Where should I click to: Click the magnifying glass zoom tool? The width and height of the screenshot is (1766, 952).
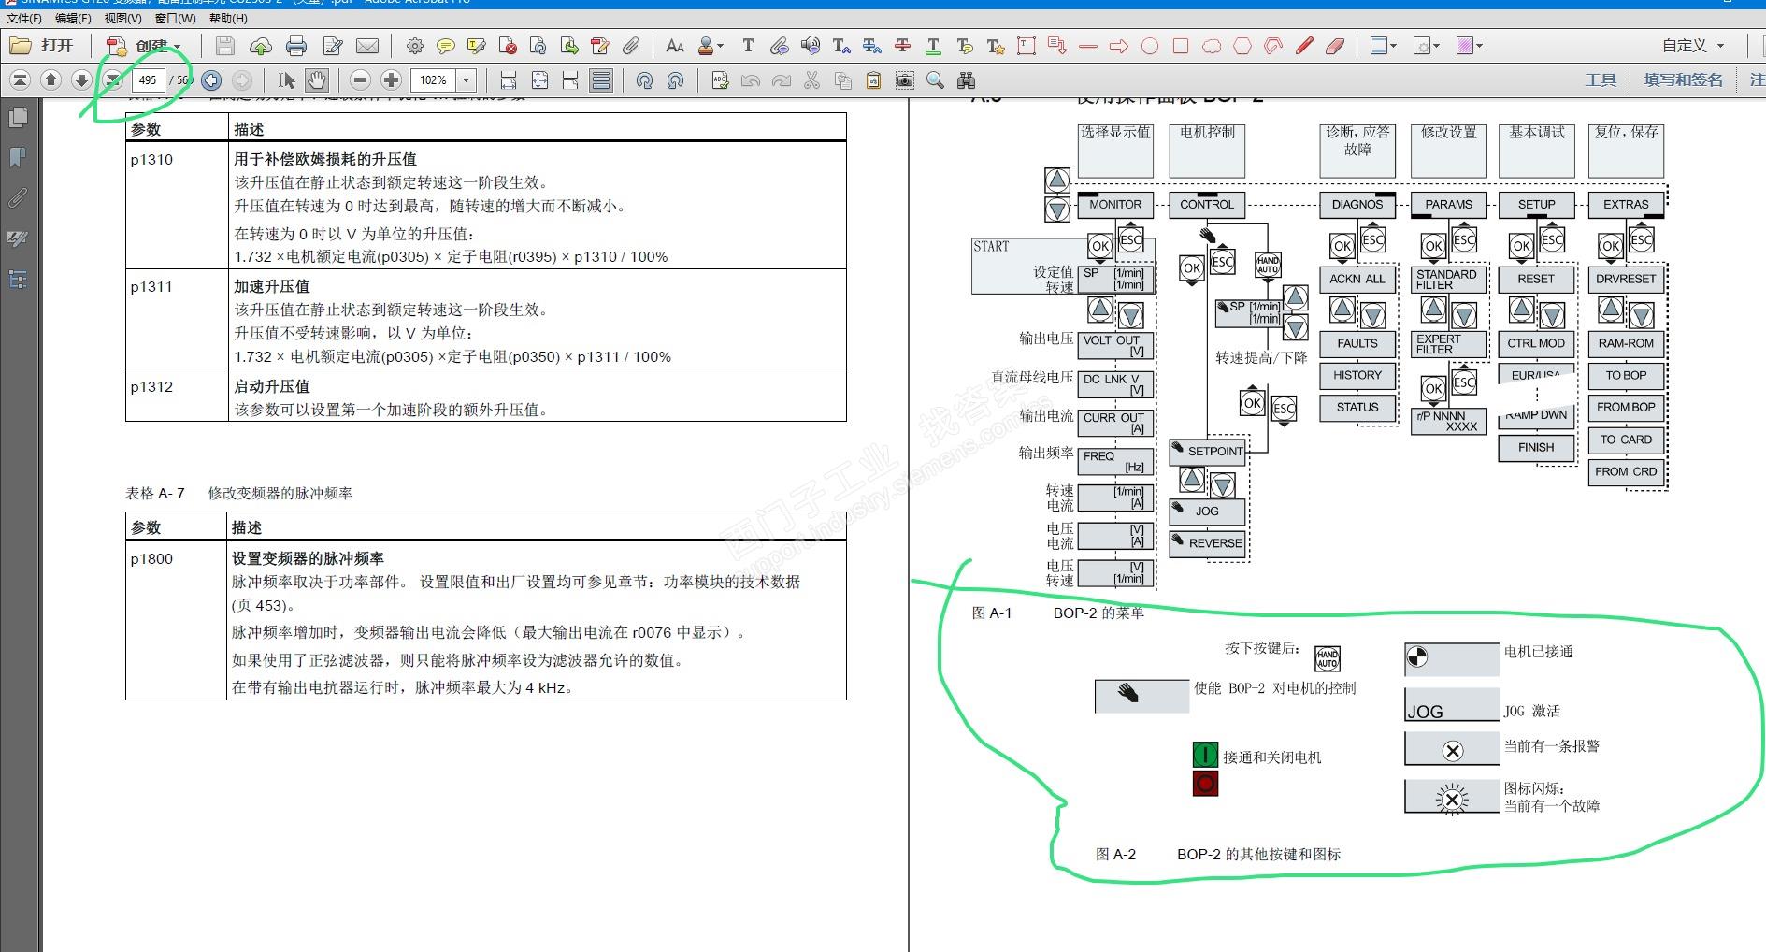tap(935, 80)
